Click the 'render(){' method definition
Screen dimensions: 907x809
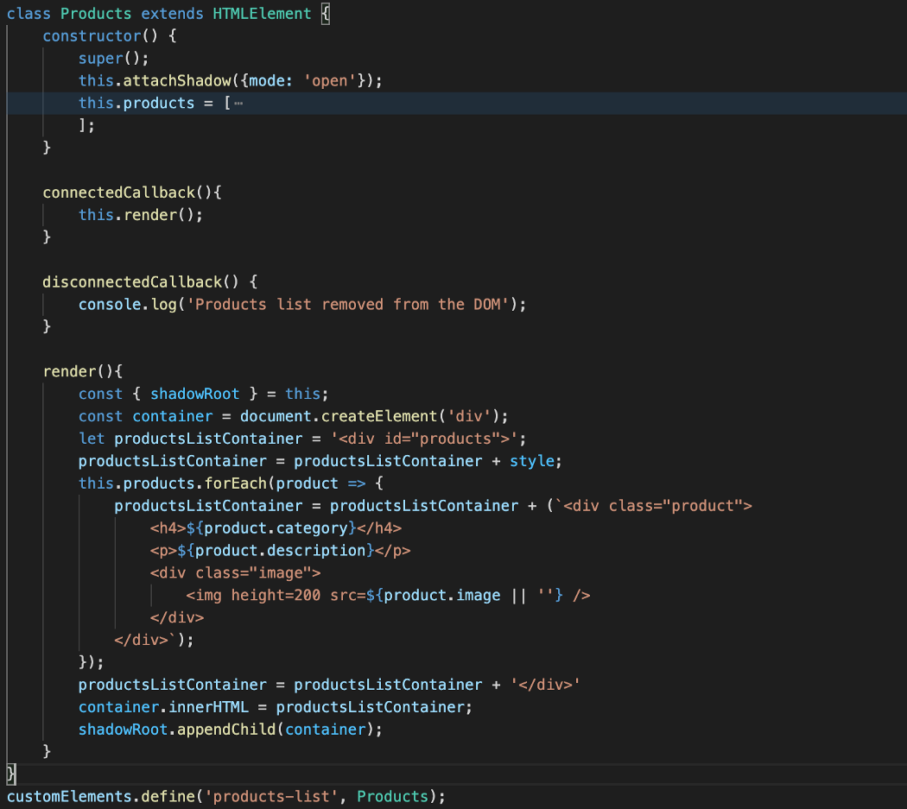click(x=83, y=372)
